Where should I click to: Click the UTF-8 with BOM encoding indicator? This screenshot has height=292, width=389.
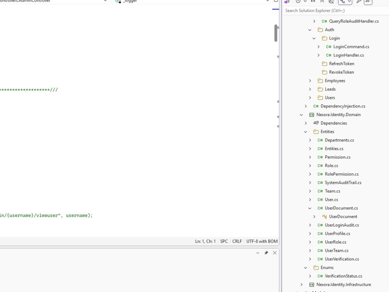(x=262, y=241)
